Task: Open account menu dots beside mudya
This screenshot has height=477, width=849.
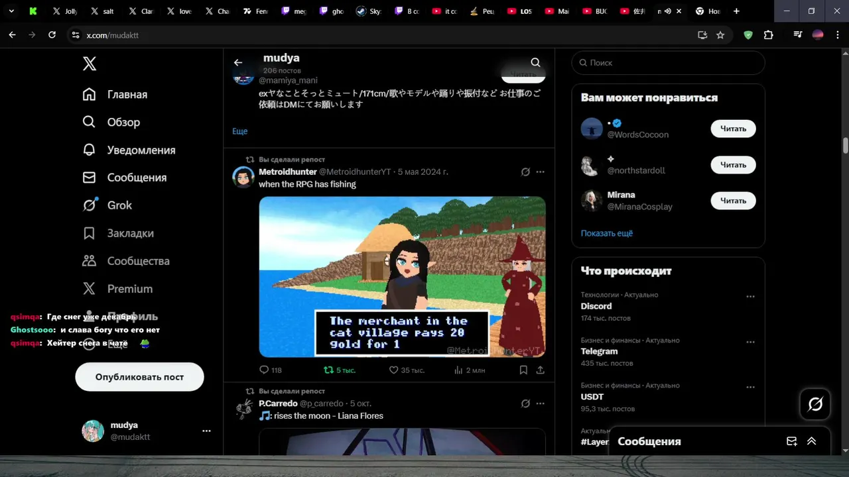Action: click(206, 431)
